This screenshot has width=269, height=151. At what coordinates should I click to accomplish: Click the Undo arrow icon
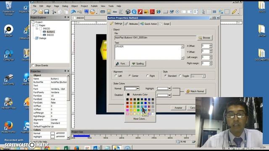(73, 12)
